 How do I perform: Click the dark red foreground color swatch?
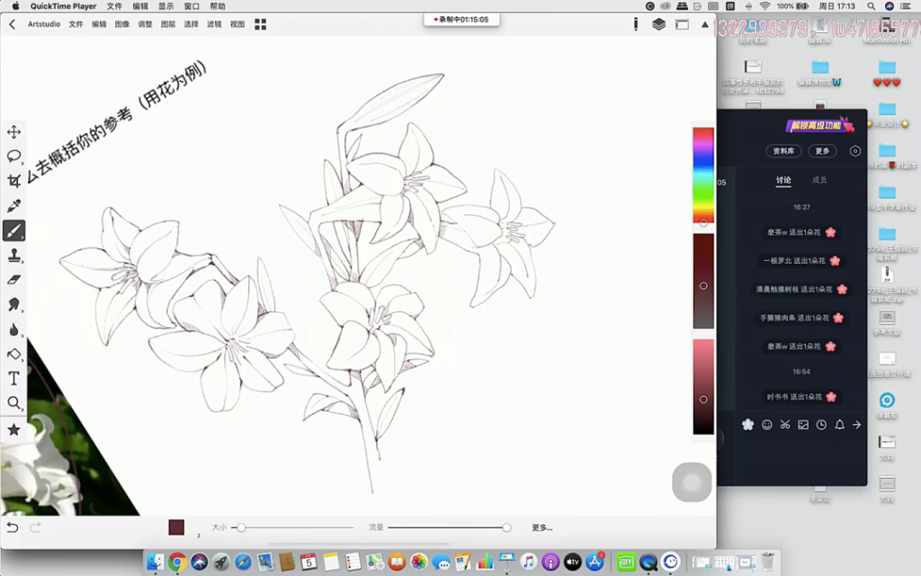176,527
